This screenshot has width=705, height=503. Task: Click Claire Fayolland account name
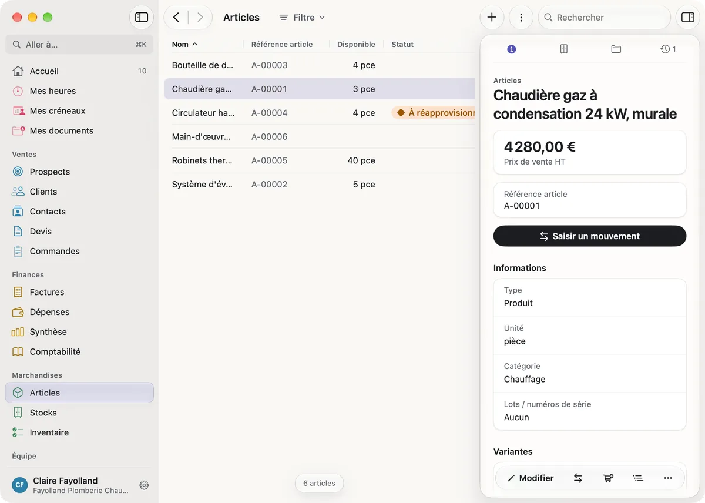[65, 481]
